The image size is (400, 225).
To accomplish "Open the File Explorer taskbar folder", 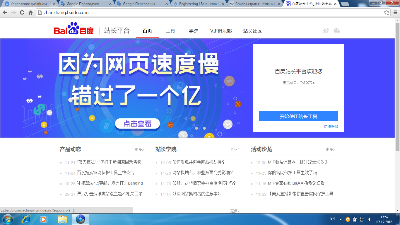I will coord(62,219).
